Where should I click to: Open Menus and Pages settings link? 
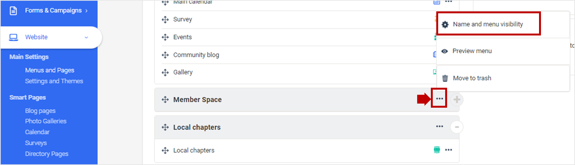[50, 70]
